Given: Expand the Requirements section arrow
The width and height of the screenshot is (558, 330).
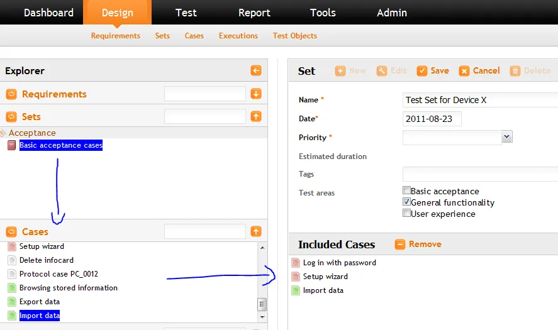Looking at the screenshot, I should (256, 94).
